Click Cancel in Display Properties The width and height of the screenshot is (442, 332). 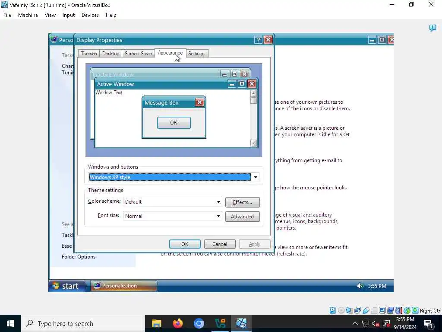tap(220, 244)
